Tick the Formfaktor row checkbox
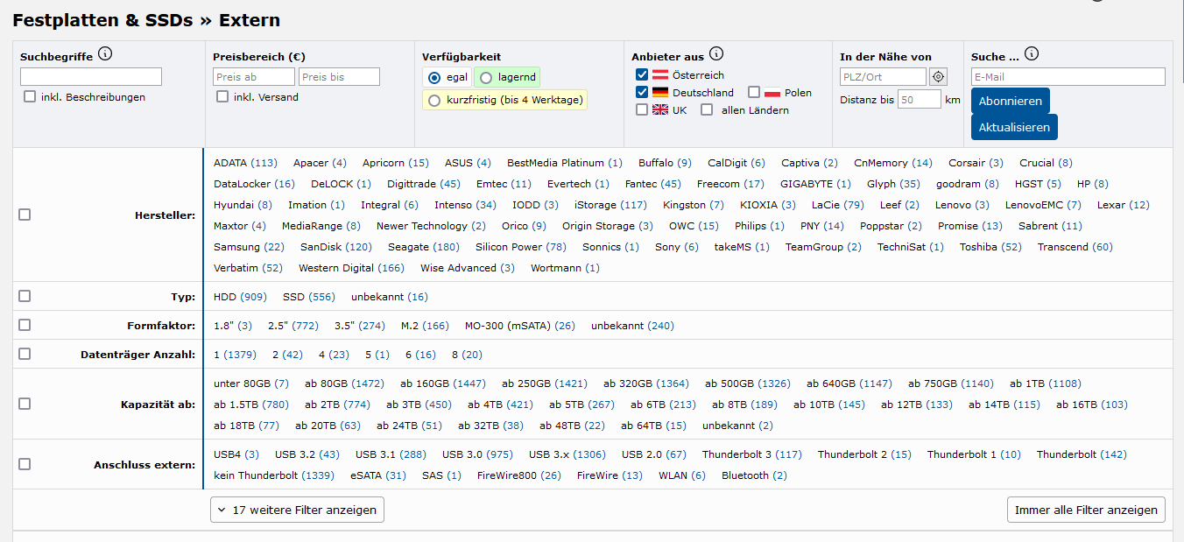This screenshot has height=542, width=1184. [x=25, y=325]
